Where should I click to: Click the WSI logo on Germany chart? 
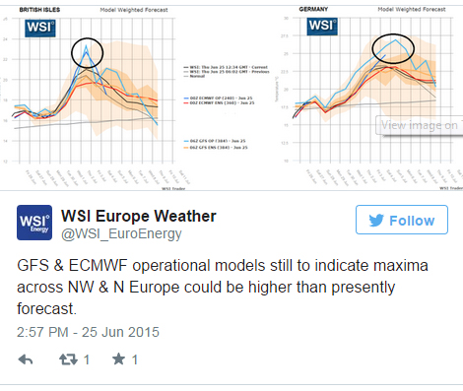pyautogui.click(x=322, y=27)
